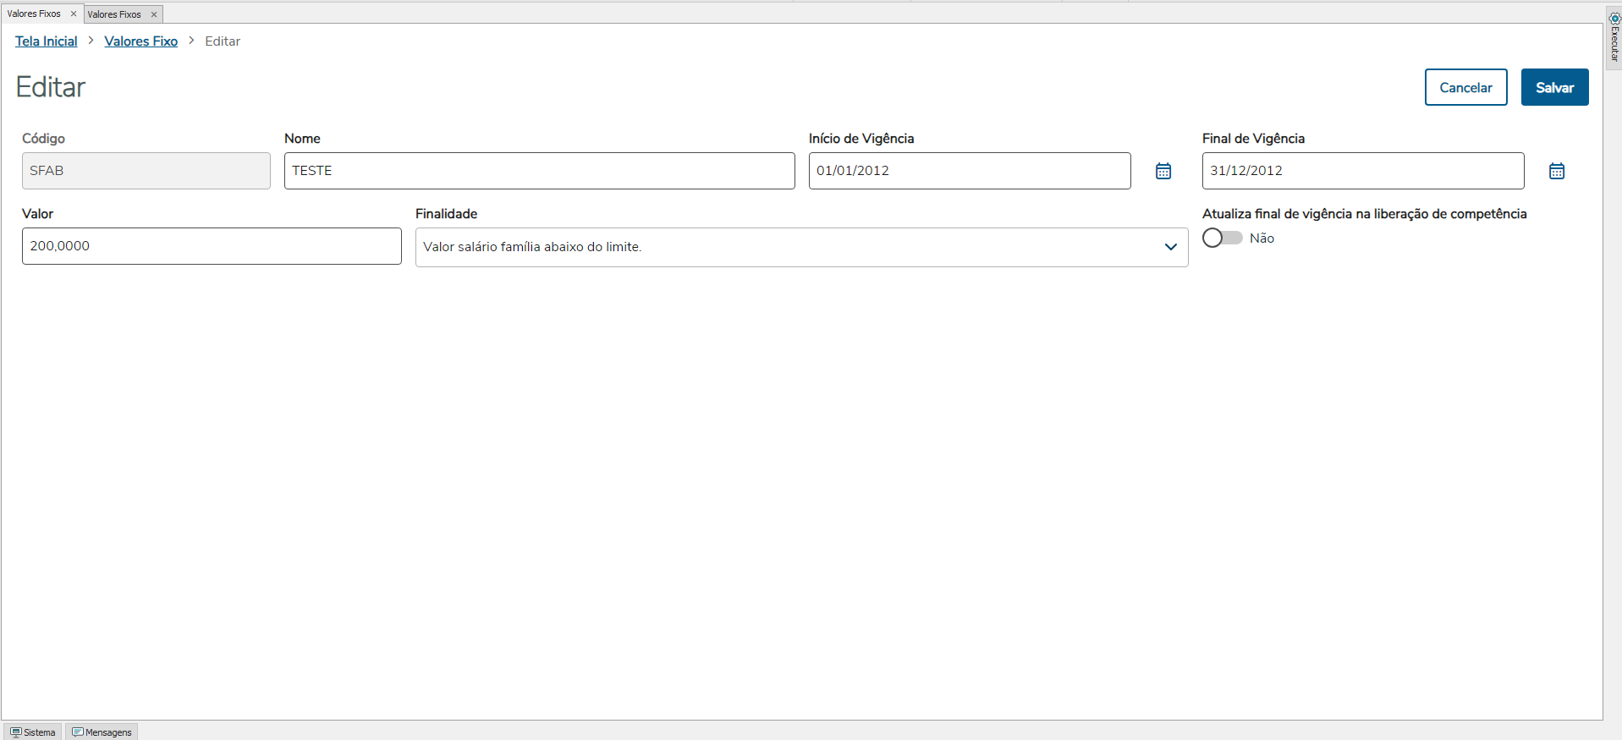Click the Valor field label

pos(37,214)
